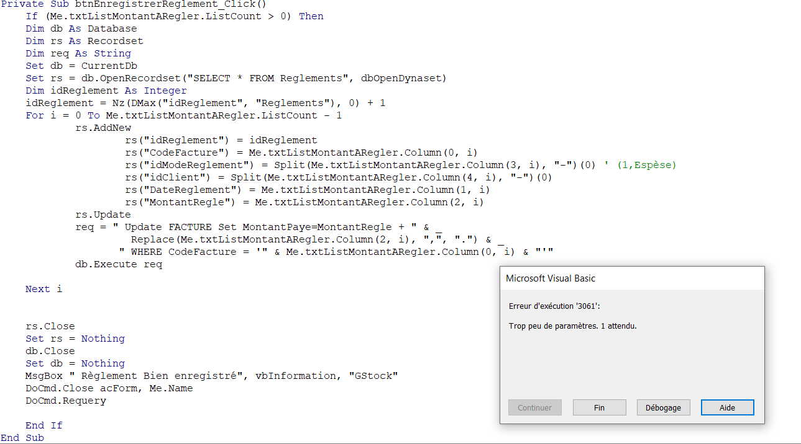The height and width of the screenshot is (444, 801).
Task: Click the For i = 0 To loop line
Action: [184, 115]
